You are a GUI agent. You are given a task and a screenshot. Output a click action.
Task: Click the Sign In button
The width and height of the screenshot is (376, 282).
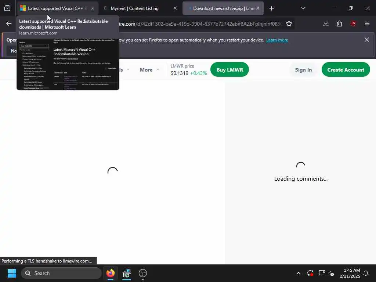point(303,70)
